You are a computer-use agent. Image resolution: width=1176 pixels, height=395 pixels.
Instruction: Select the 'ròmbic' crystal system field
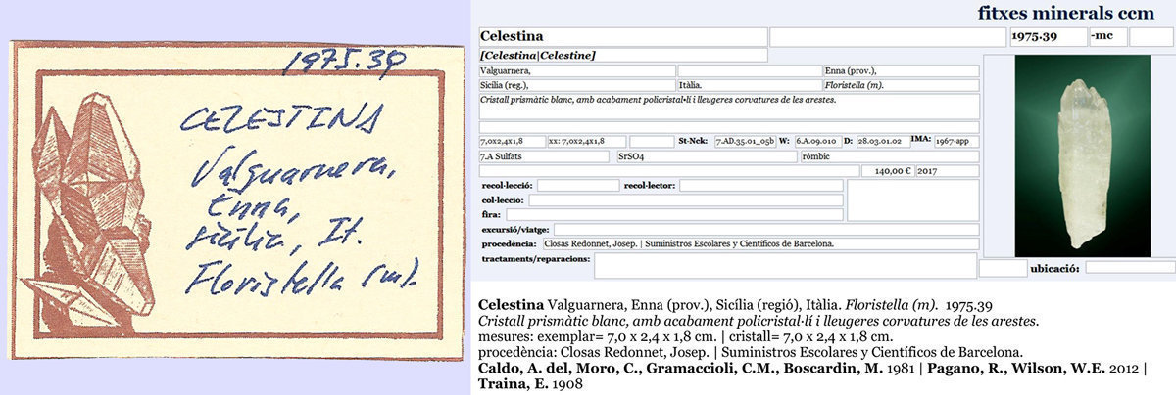889,155
